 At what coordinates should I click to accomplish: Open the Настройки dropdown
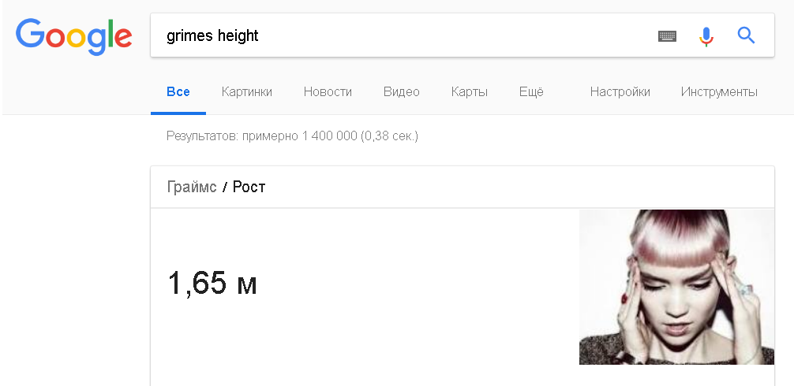pos(620,92)
